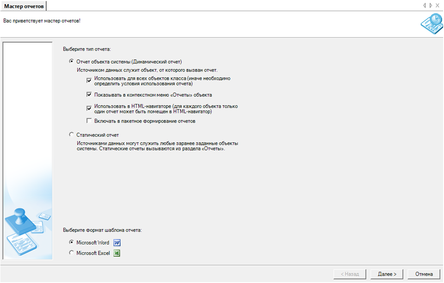Disable «Использовать в HTML-навигаторе» checkbox

point(89,108)
